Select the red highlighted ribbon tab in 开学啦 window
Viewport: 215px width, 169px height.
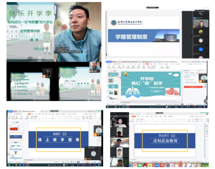tap(147, 64)
